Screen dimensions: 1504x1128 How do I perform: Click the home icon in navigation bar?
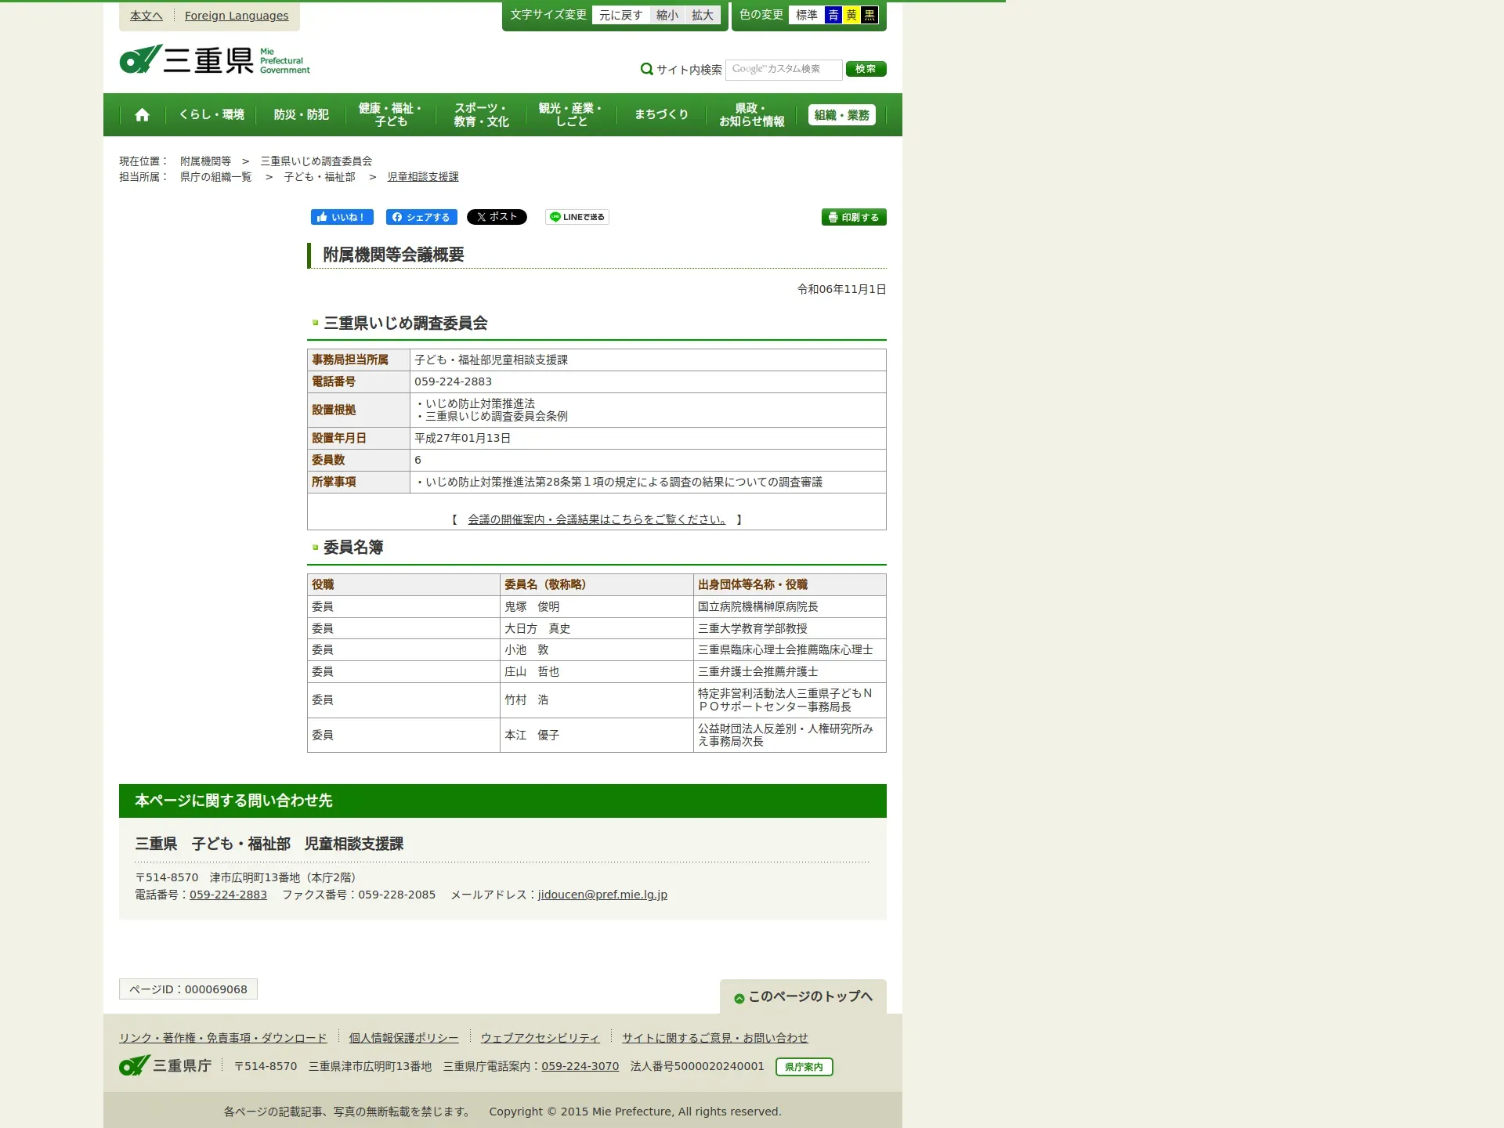[142, 115]
